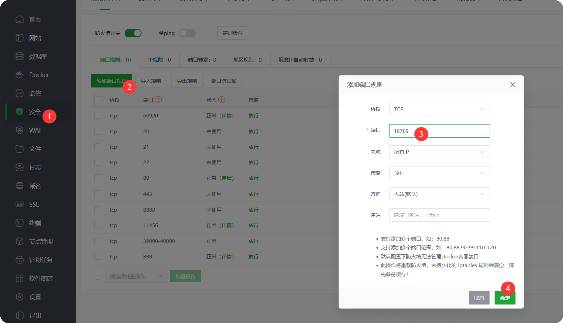This screenshot has width=563, height=323.
Task: Click the 首页 home icon in sidebar
Action: (20, 19)
